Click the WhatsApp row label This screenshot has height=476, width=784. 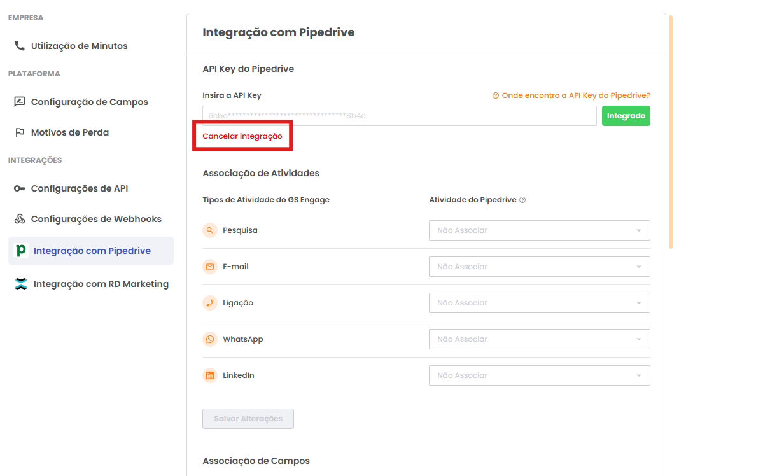[x=243, y=339]
